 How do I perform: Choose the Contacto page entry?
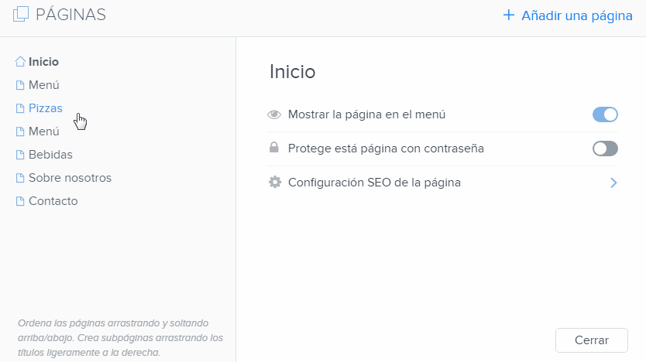[53, 201]
